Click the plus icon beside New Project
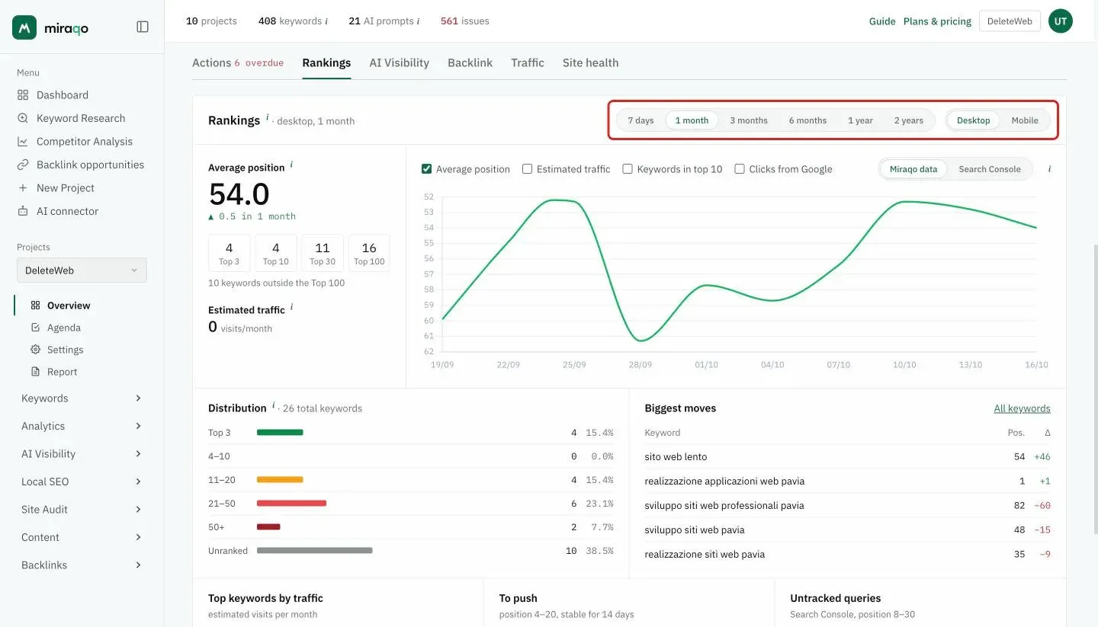 23,188
